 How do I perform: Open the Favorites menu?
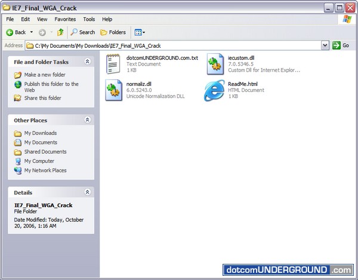tap(65, 19)
